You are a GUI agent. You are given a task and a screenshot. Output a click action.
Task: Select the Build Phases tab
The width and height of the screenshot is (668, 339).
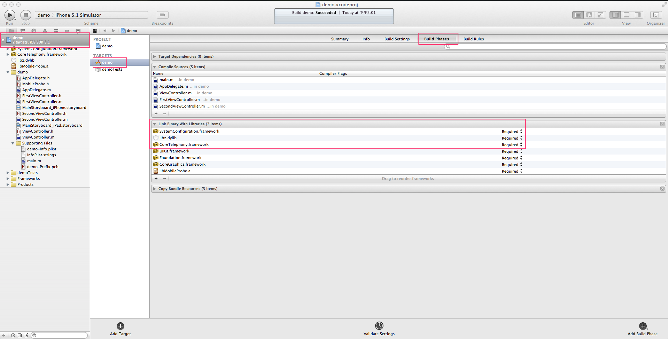pos(436,39)
